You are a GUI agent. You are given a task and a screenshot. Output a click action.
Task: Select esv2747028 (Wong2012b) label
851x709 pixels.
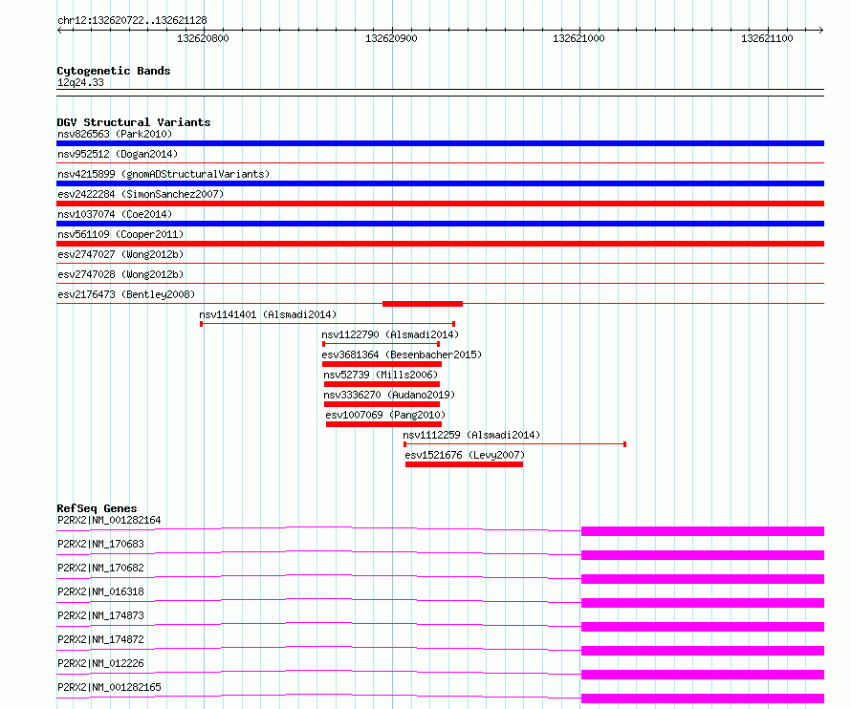[x=120, y=274]
